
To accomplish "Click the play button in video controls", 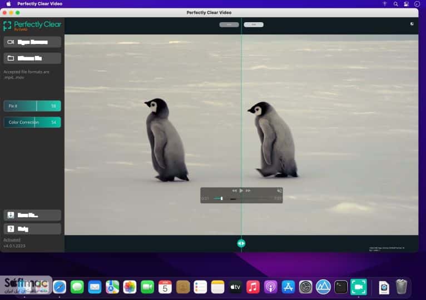I will point(241,191).
